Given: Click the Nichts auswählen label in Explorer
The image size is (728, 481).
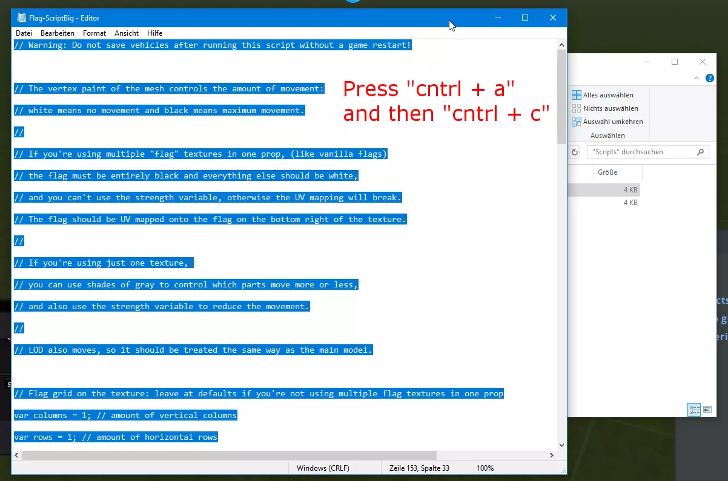Looking at the screenshot, I should (611, 108).
